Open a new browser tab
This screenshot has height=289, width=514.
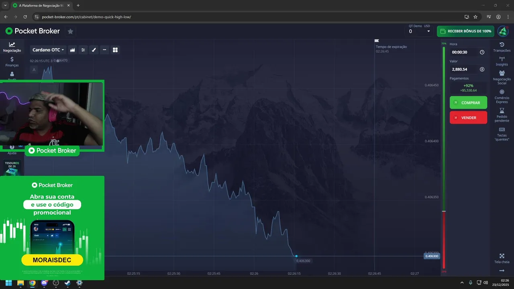78,6
